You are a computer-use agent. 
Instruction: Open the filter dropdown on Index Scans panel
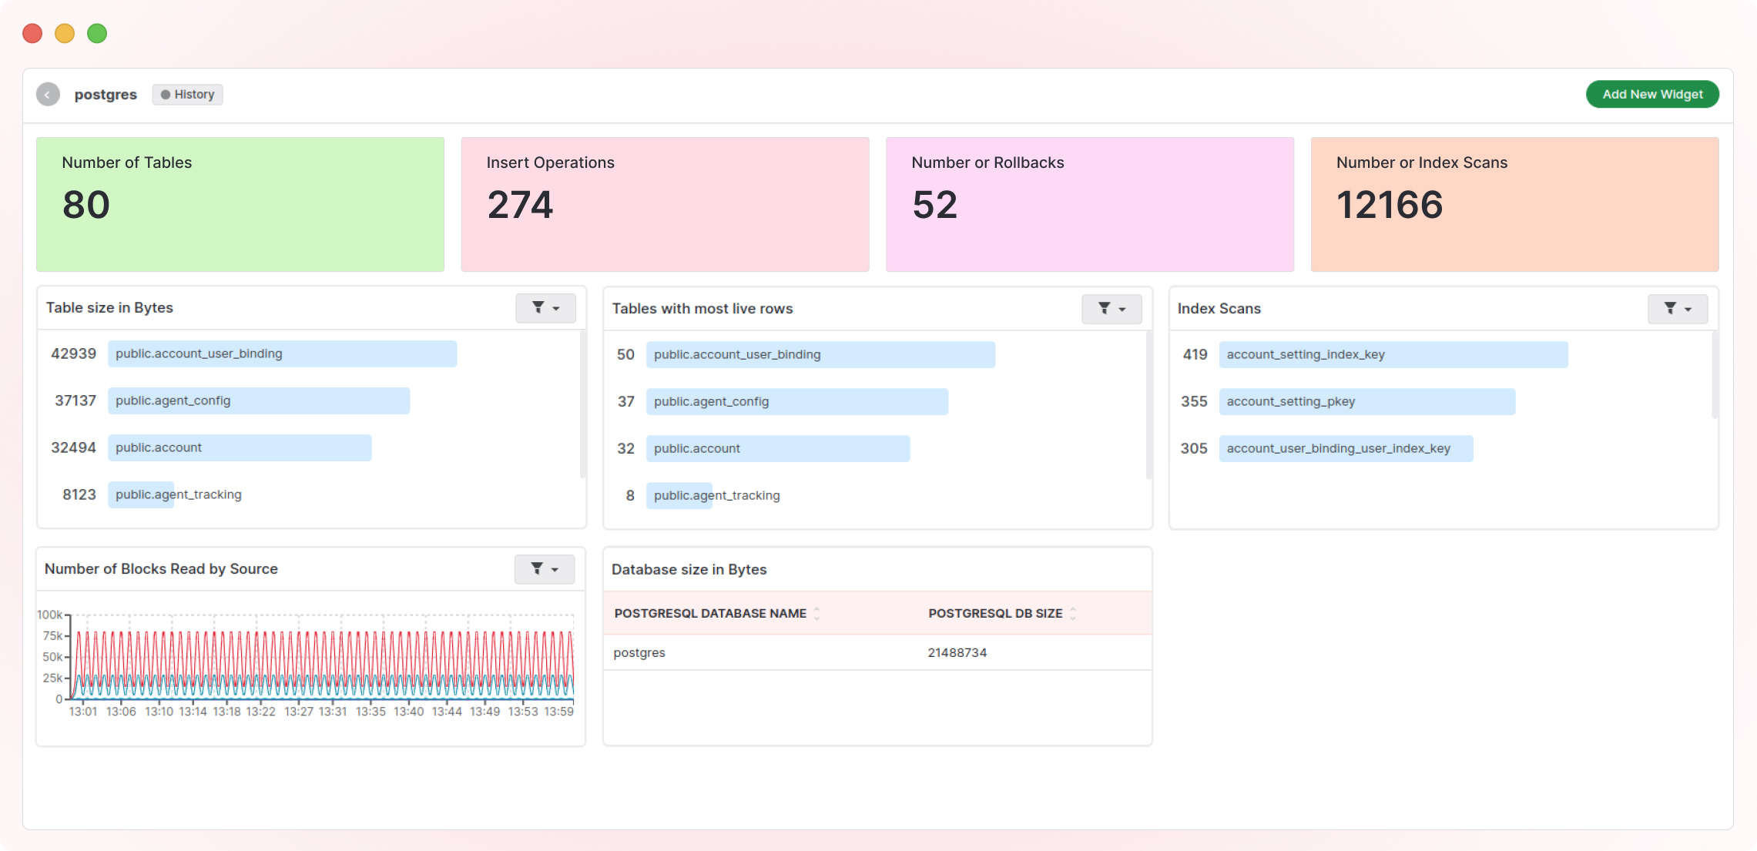click(1687, 309)
